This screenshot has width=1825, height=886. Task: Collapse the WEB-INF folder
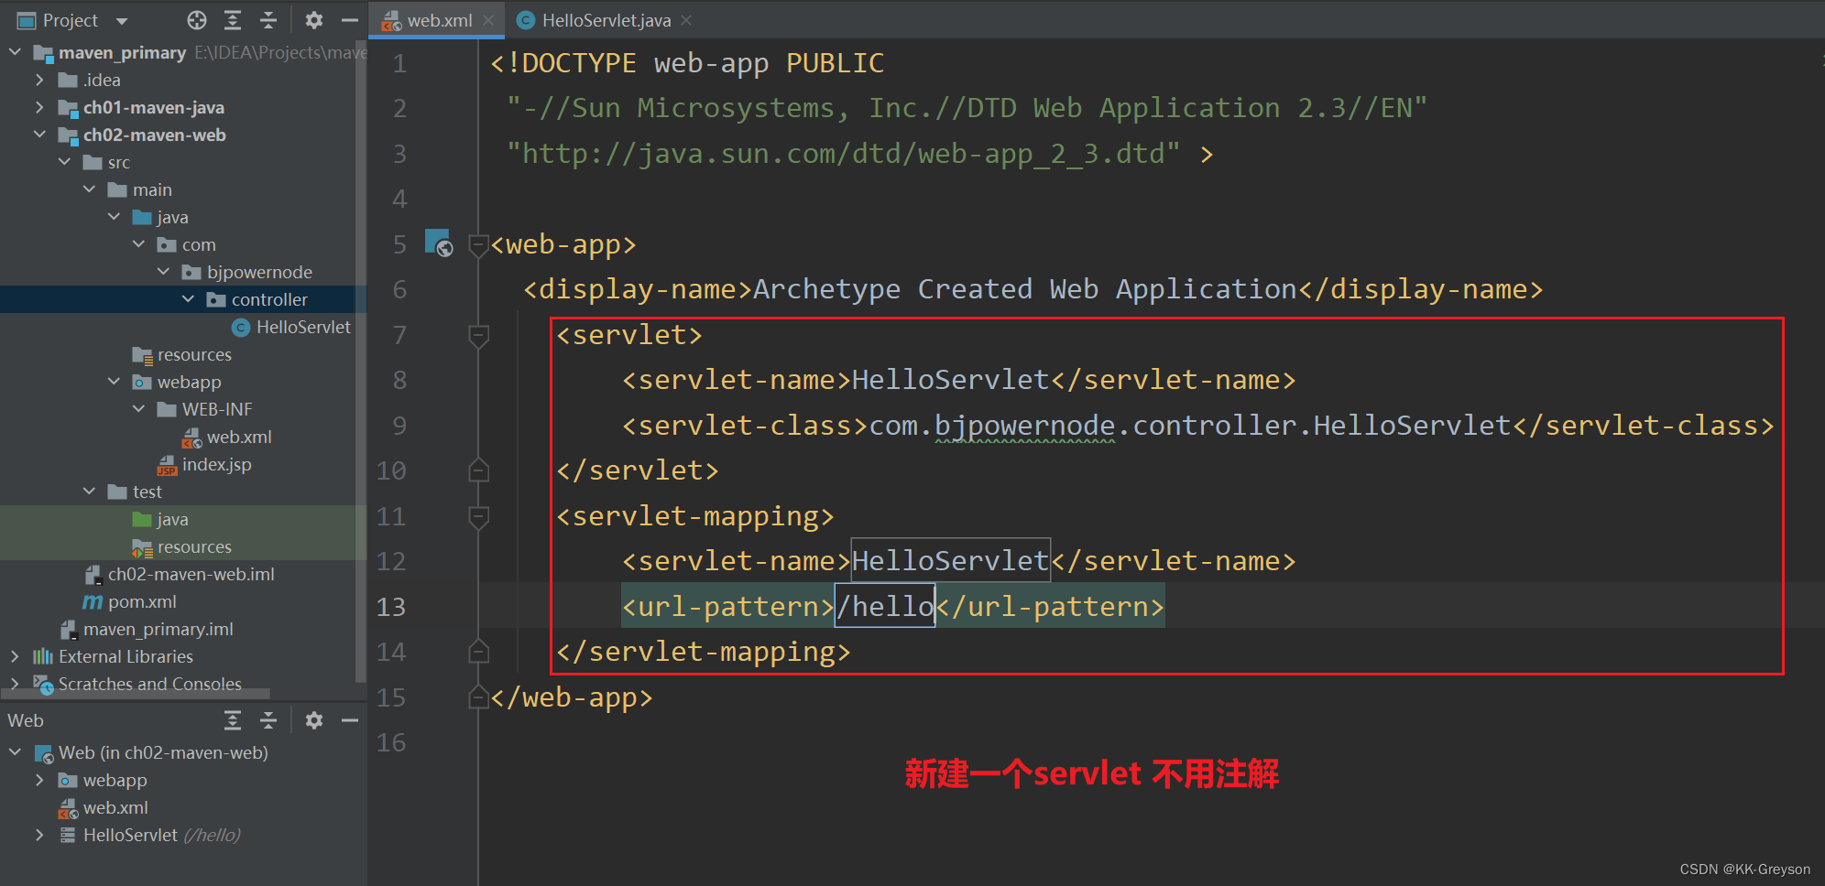(x=138, y=409)
